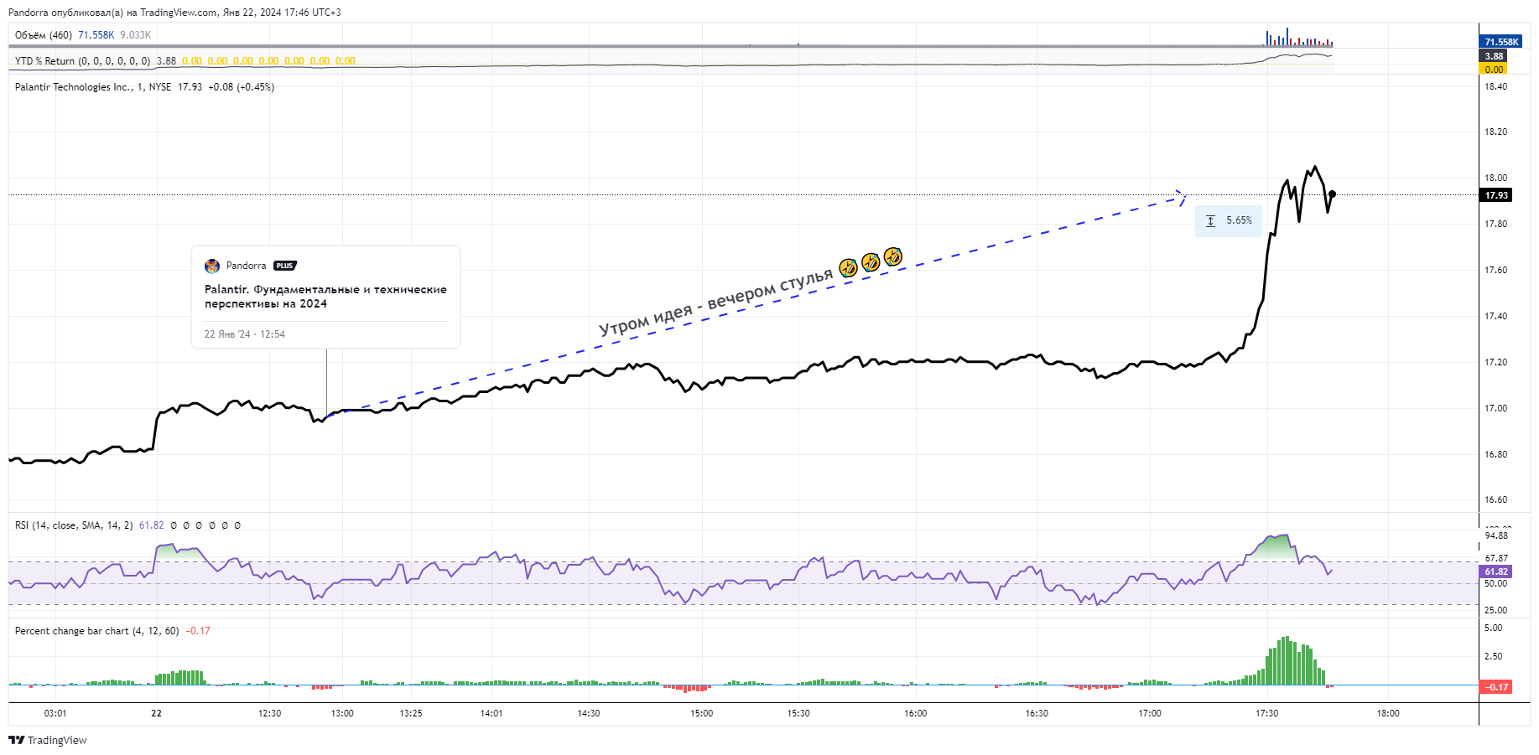Click the TradingView logo at bottom left
The width and height of the screenshot is (1539, 755).
pos(48,740)
